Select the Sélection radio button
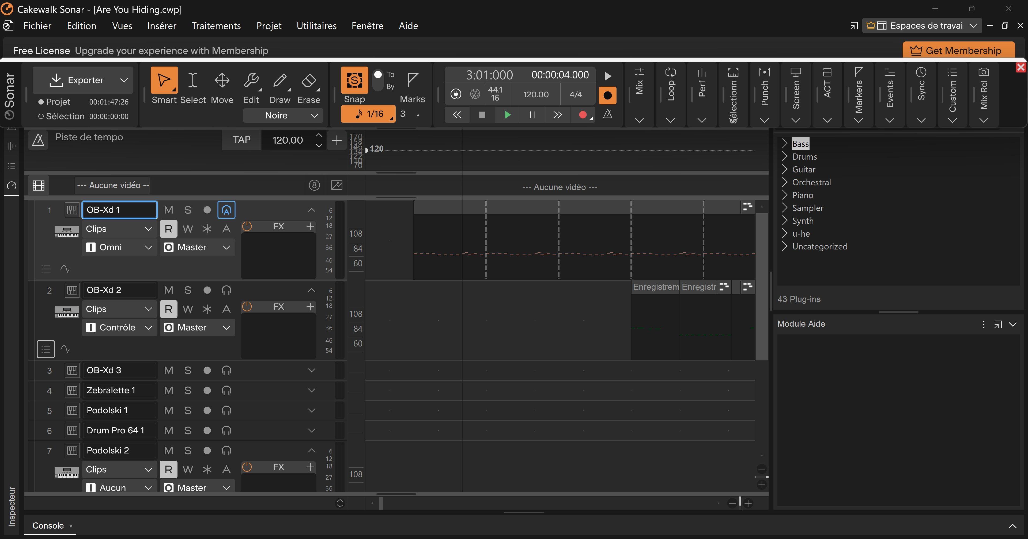 pos(41,116)
